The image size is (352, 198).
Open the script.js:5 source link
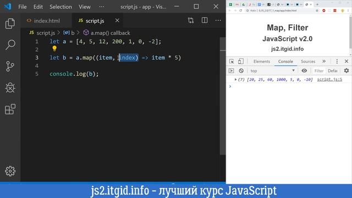329,79
